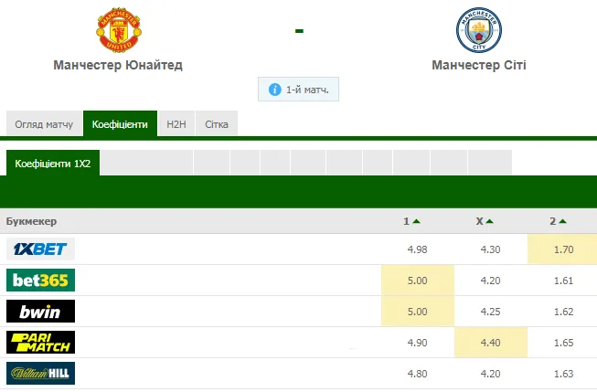
Task: Sort by draw odds column X
Action: pyautogui.click(x=485, y=221)
